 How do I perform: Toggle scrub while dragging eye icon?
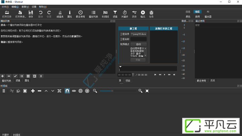(74, 91)
